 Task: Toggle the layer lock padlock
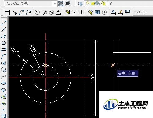pos(103,4)
